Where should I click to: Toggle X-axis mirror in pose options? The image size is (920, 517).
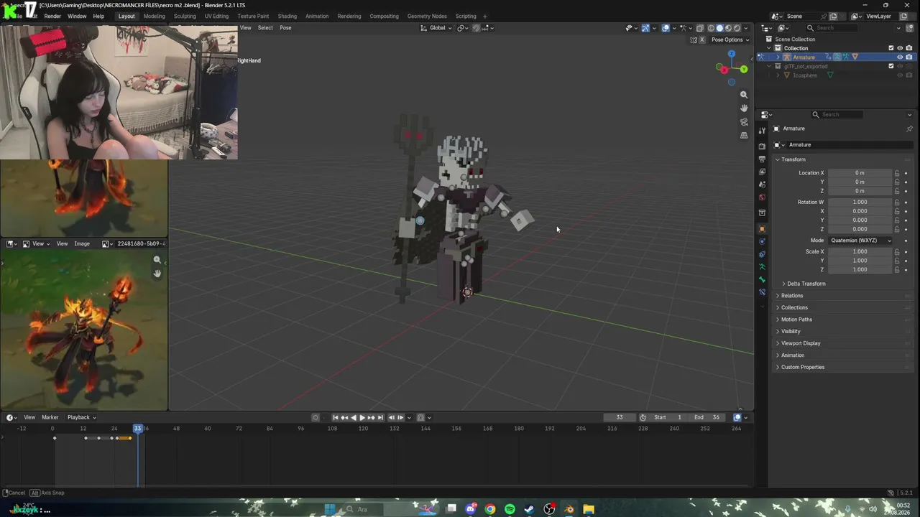(x=702, y=39)
